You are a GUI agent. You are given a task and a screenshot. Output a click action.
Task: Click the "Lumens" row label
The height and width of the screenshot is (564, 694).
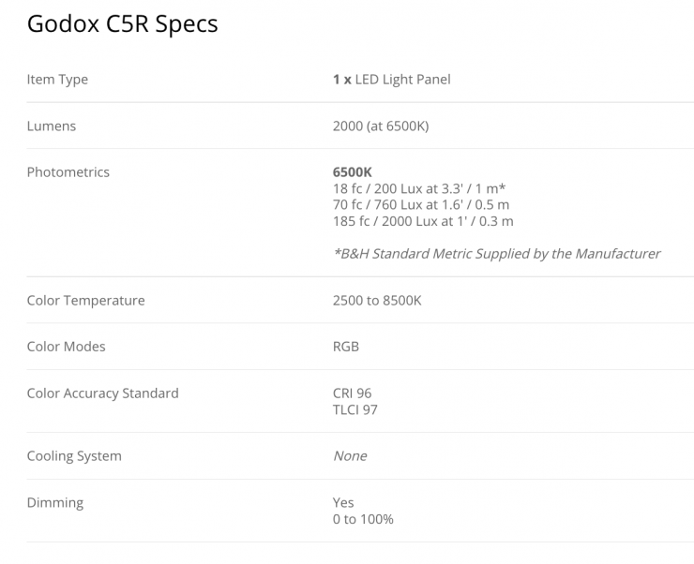click(52, 126)
